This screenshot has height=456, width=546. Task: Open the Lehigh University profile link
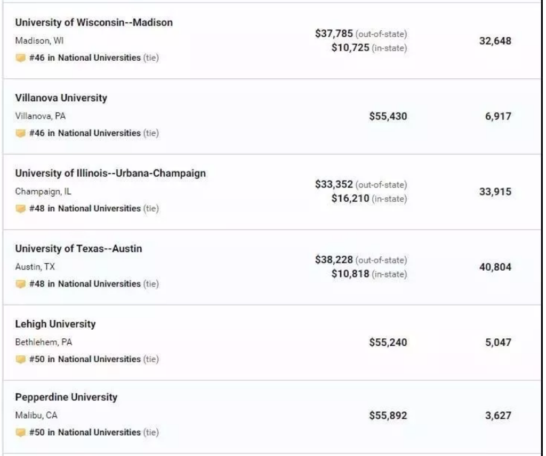pos(55,324)
